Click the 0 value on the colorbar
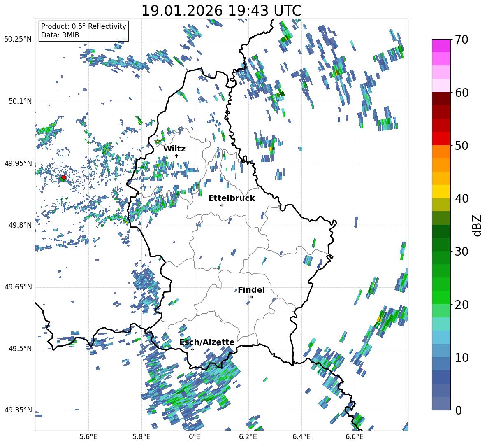 click(458, 410)
